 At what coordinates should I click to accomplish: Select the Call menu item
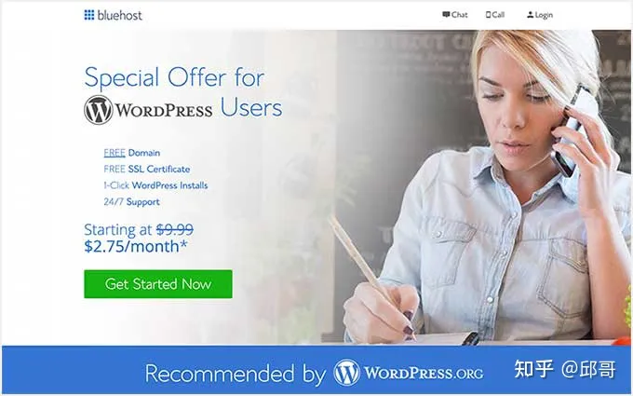[x=495, y=15]
